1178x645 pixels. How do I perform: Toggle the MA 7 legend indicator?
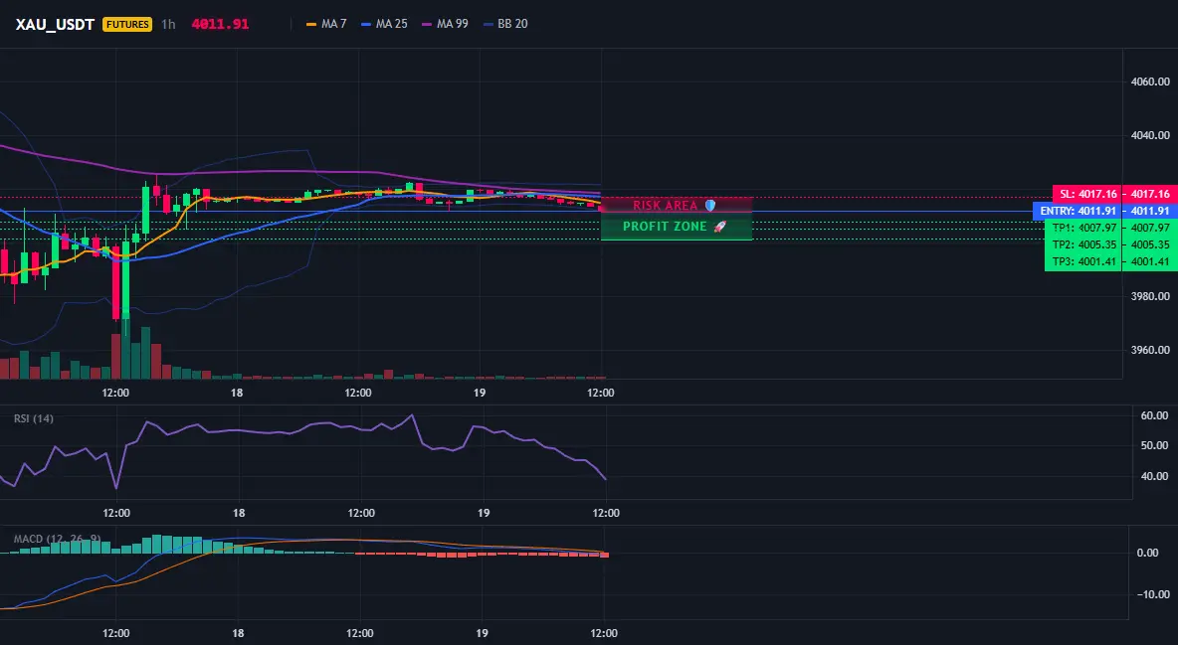326,24
